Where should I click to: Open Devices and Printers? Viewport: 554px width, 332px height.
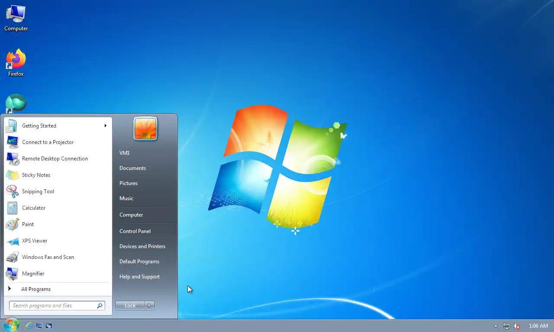coord(145,246)
